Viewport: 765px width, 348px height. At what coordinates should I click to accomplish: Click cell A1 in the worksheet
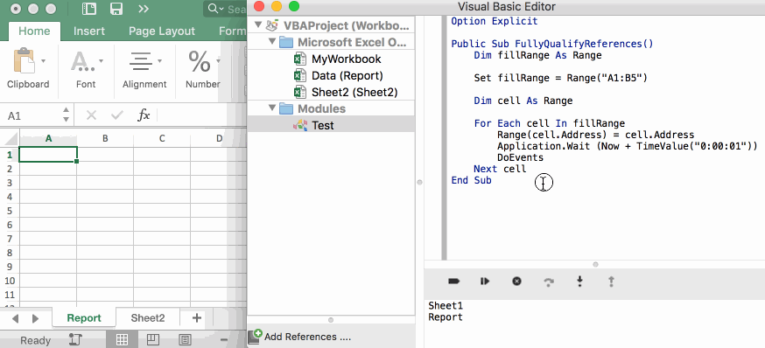[x=48, y=155]
